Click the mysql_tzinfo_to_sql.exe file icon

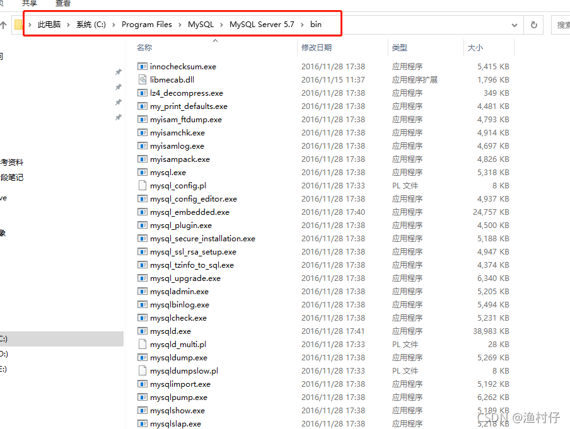(142, 265)
